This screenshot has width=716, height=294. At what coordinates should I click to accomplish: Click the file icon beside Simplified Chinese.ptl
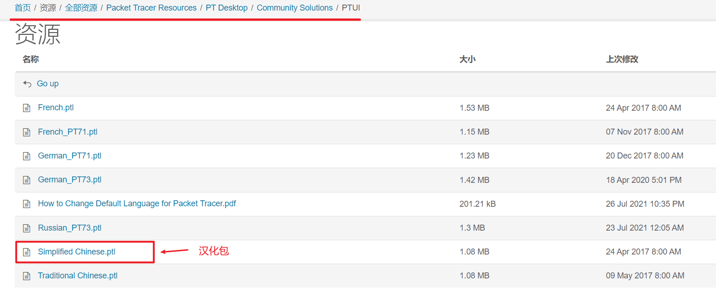click(x=27, y=252)
